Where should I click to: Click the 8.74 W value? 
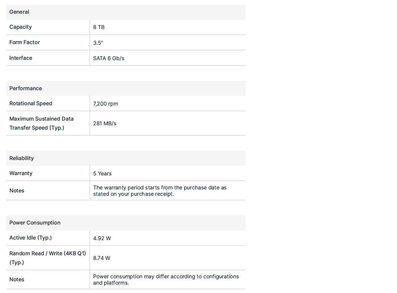pos(102,258)
